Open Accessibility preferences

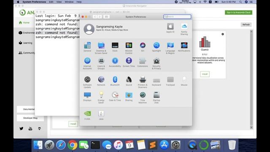click(115, 62)
